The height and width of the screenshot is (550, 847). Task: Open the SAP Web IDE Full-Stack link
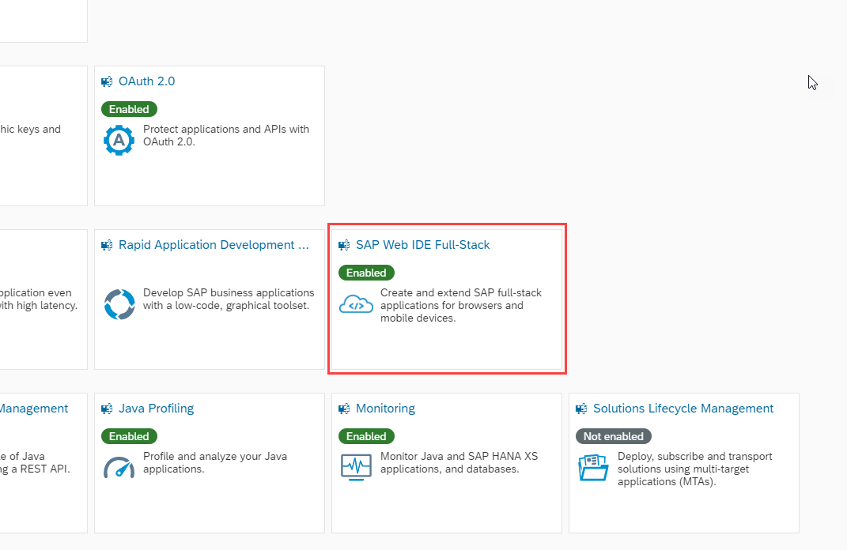click(423, 245)
